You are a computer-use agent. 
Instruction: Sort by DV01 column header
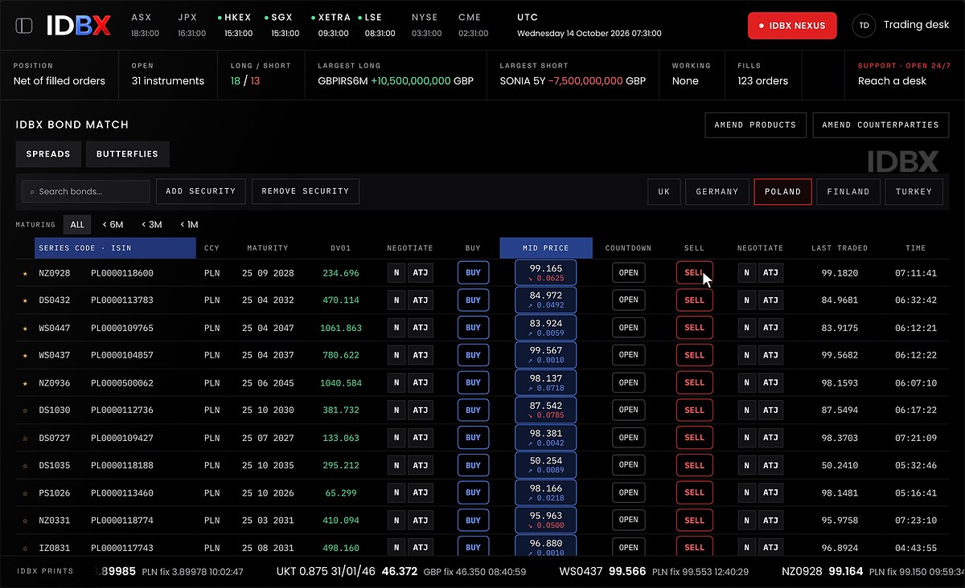(x=339, y=248)
